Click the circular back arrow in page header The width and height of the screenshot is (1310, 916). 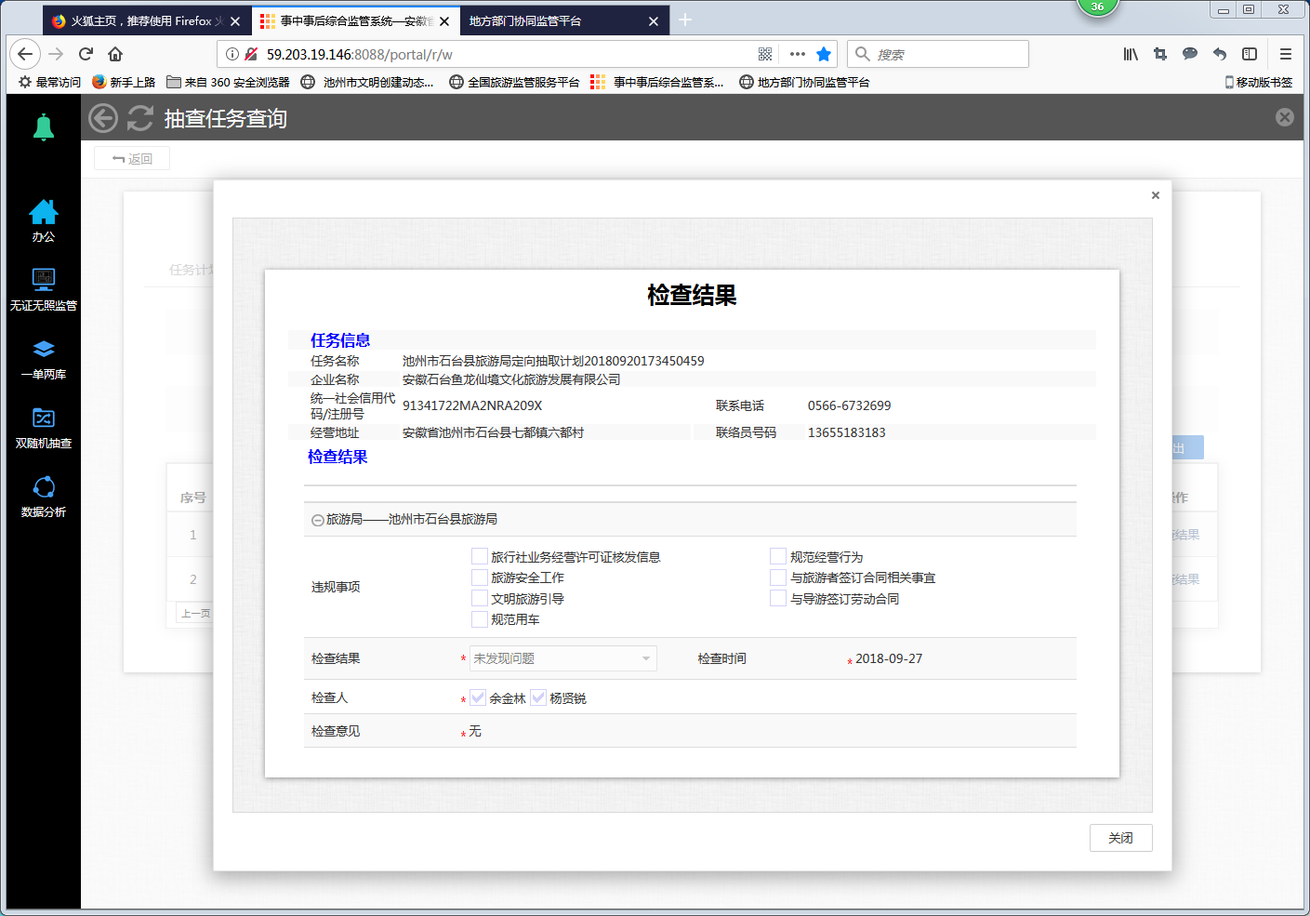pyautogui.click(x=103, y=118)
